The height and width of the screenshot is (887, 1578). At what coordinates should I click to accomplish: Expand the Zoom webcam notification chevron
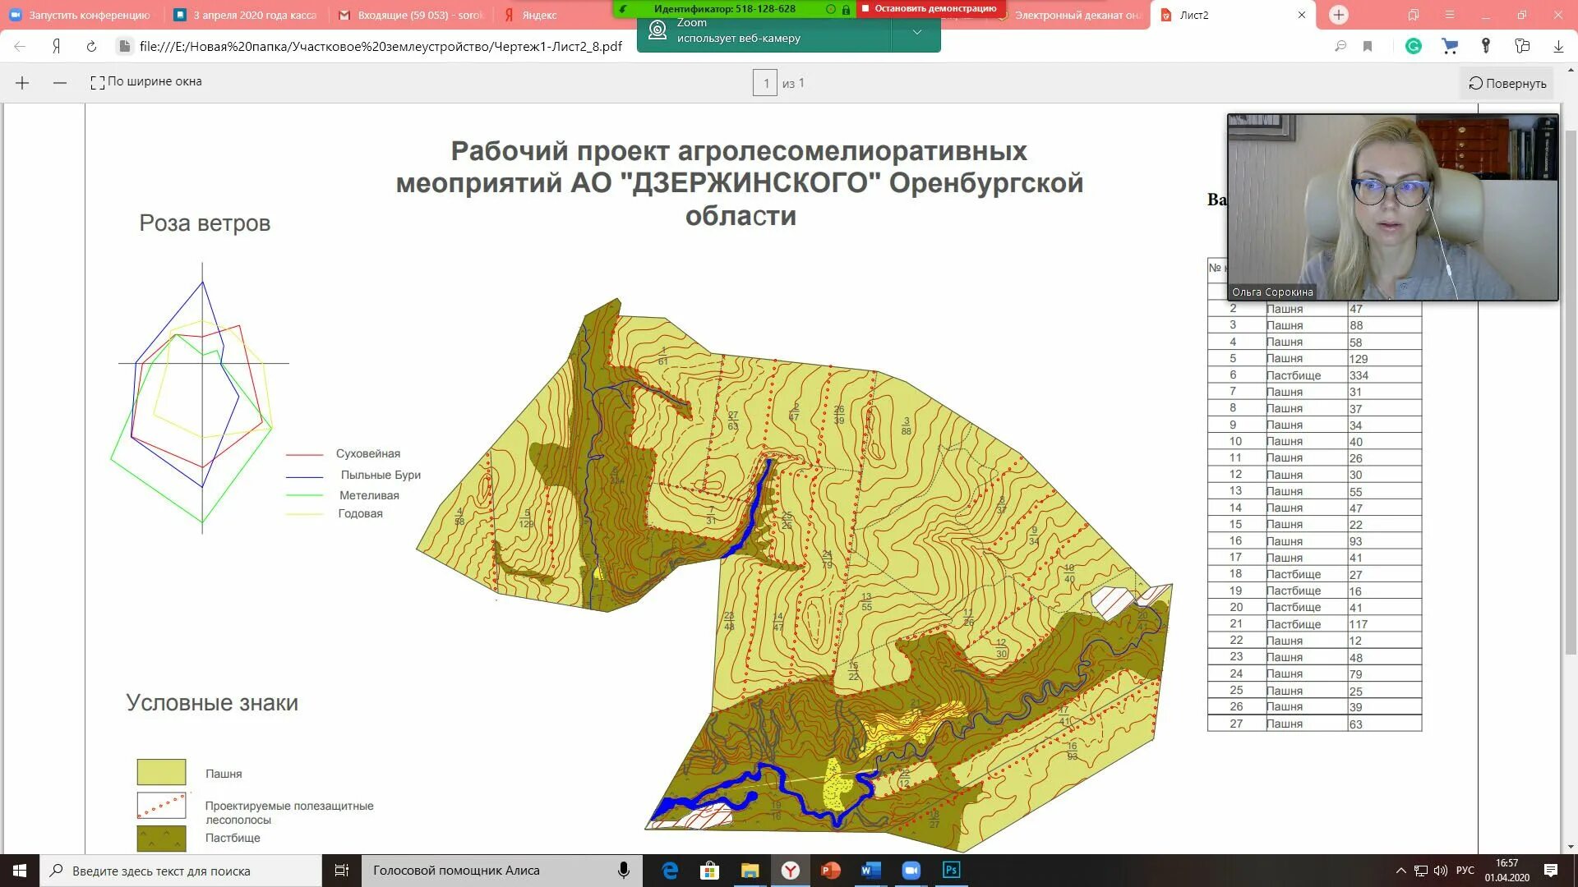[x=916, y=33]
